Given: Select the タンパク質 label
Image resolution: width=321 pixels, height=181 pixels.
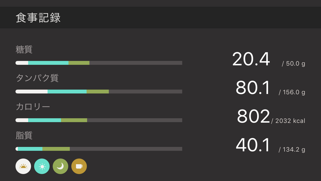Looking at the screenshot, I should (x=37, y=78).
